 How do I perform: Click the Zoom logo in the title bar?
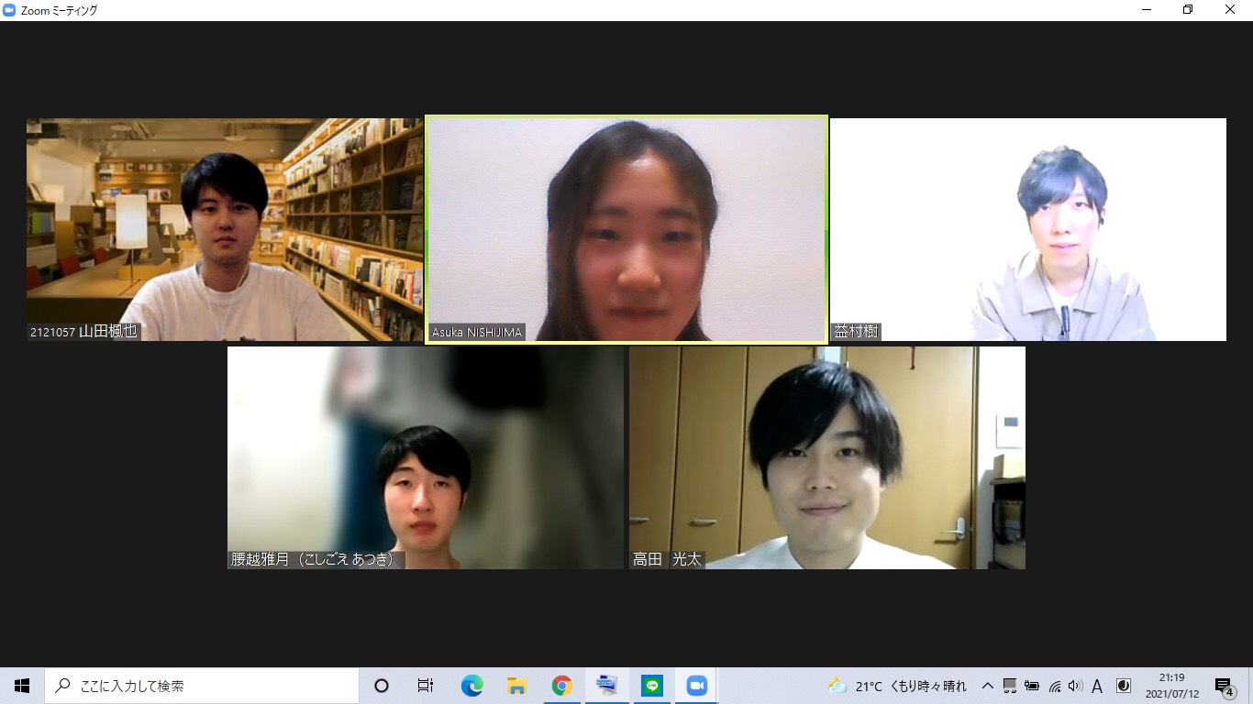tap(9, 10)
